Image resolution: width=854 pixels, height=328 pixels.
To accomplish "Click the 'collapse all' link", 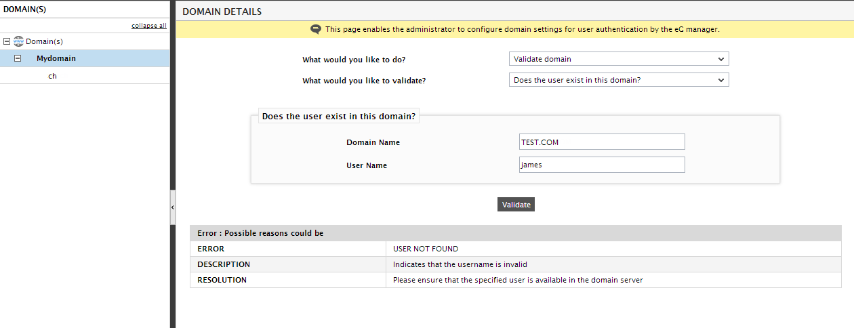I will pyautogui.click(x=149, y=26).
